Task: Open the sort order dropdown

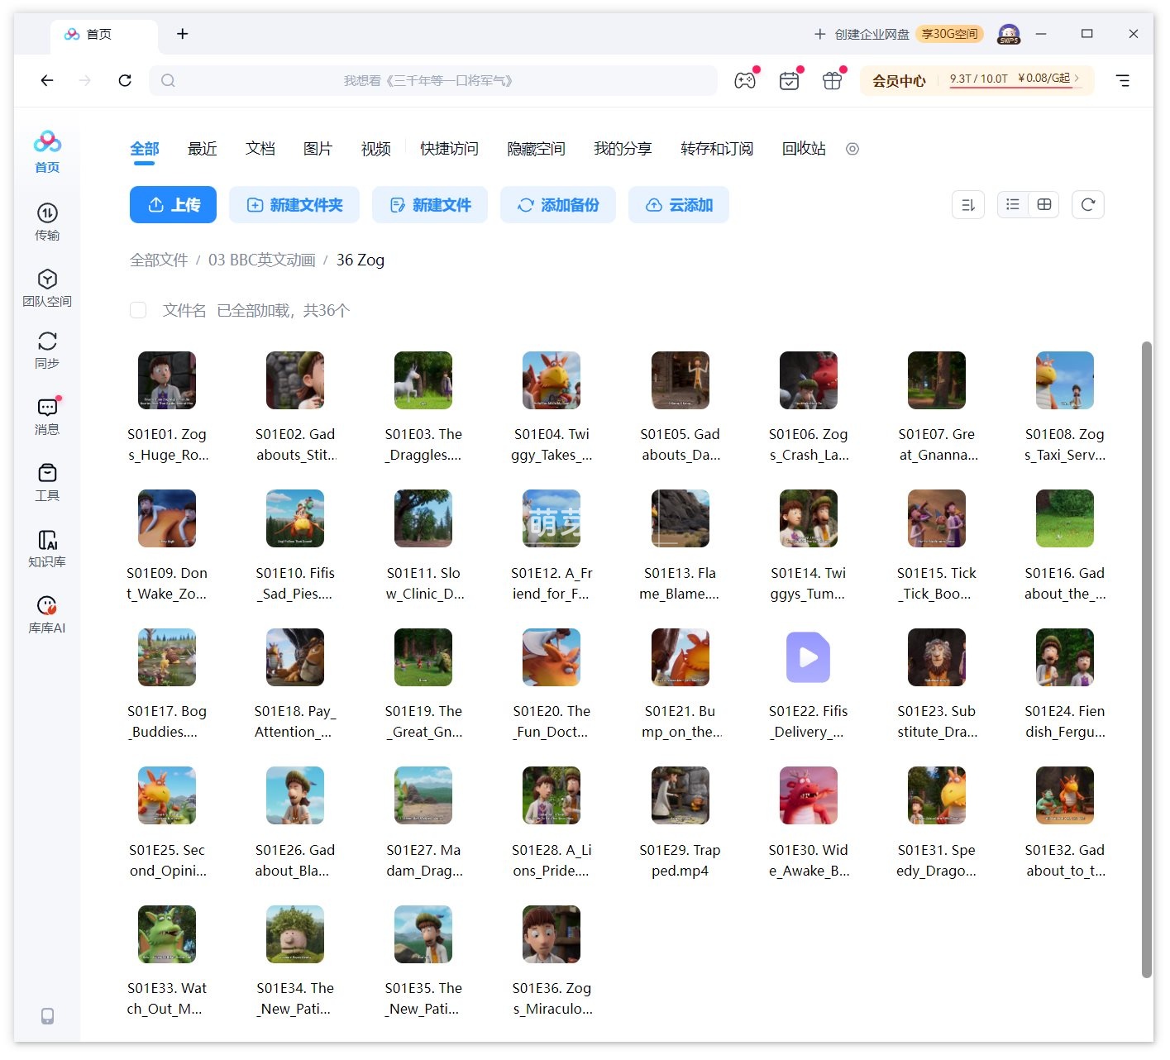Action: click(968, 204)
